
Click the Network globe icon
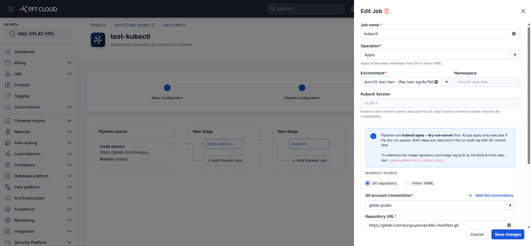(8, 132)
